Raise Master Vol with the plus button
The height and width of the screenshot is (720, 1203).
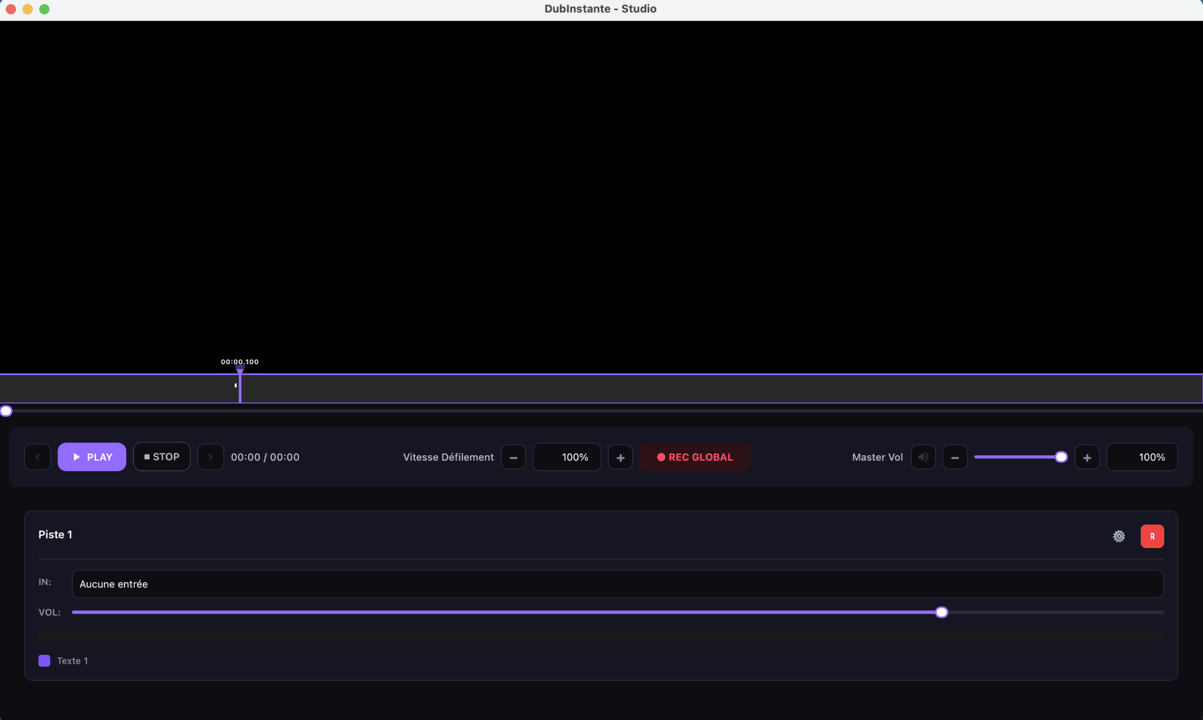tap(1087, 457)
